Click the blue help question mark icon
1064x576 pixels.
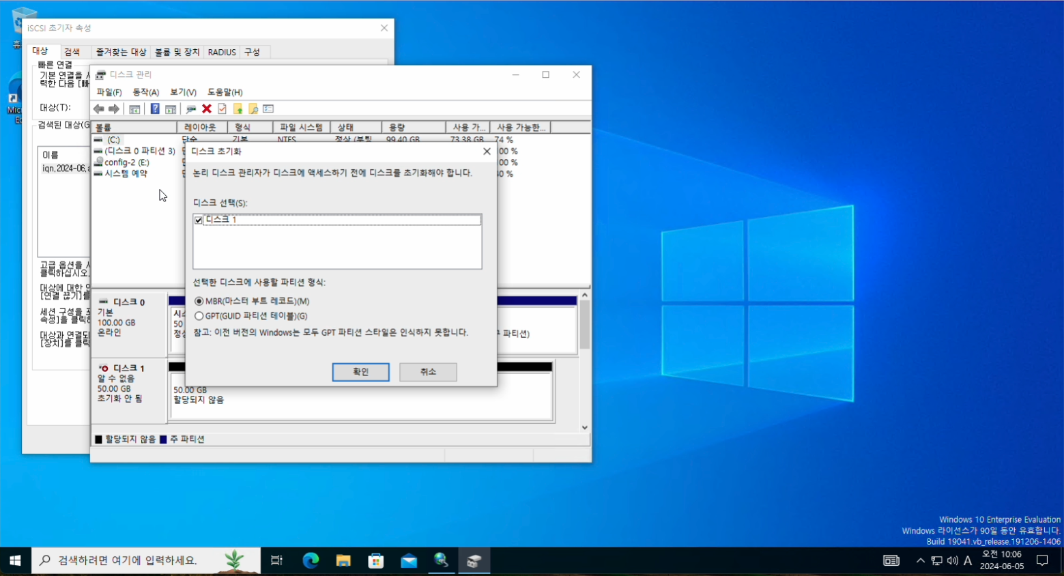click(x=155, y=109)
